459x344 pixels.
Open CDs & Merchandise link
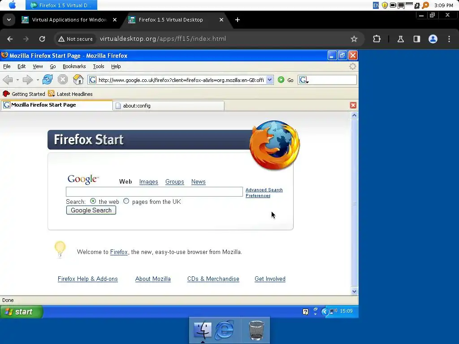click(213, 279)
